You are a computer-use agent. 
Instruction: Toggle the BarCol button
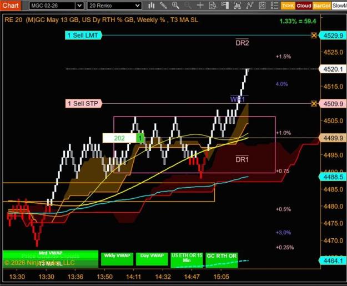tap(321, 6)
